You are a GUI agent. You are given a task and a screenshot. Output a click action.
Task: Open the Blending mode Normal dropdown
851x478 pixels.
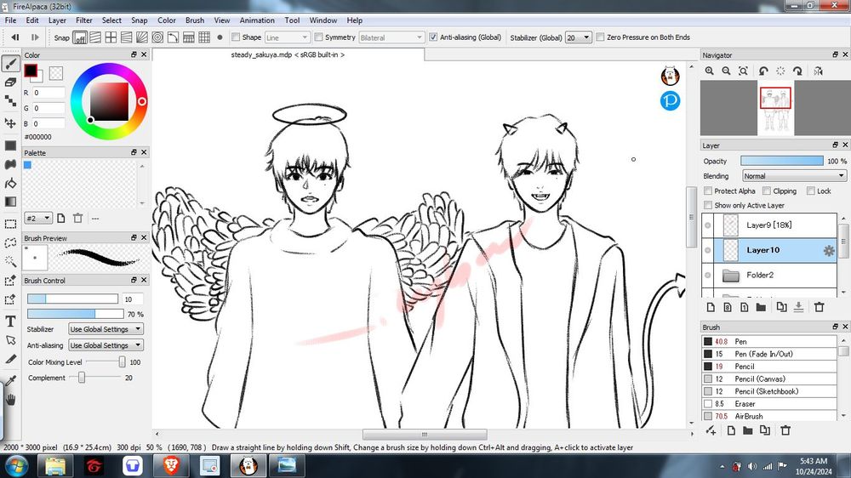[794, 176]
